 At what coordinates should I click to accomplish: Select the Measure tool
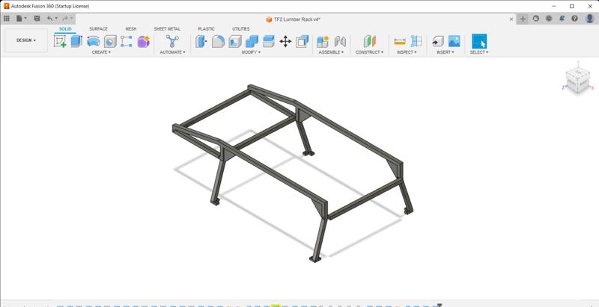point(400,41)
